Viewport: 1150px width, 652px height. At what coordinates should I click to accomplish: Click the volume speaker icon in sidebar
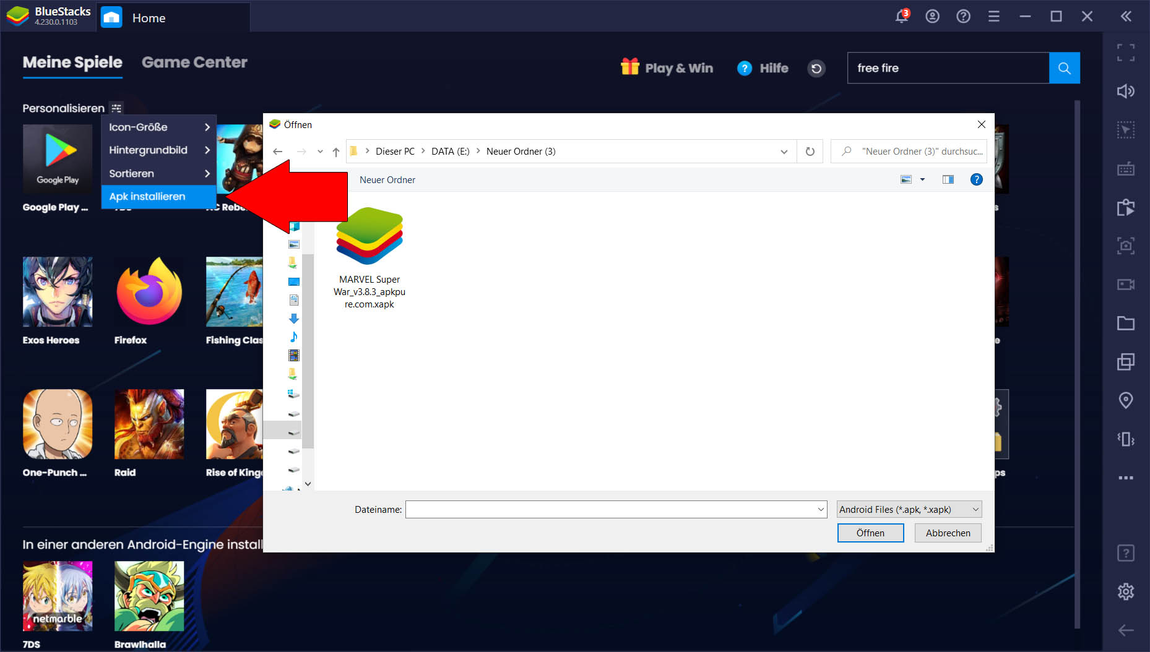pyautogui.click(x=1126, y=92)
